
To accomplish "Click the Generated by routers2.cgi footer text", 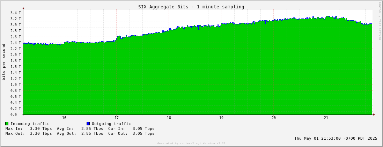I will coord(191,144).
